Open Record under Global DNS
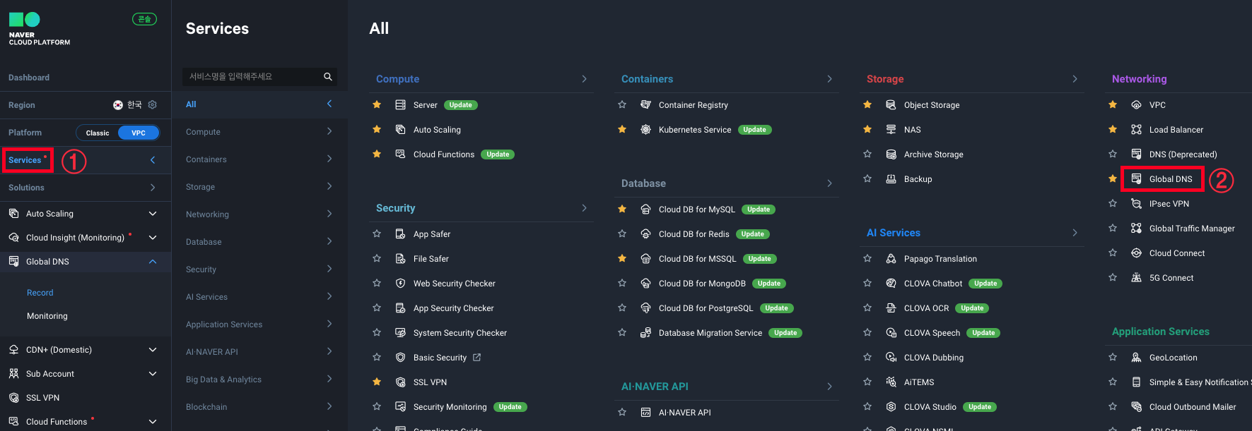 40,293
